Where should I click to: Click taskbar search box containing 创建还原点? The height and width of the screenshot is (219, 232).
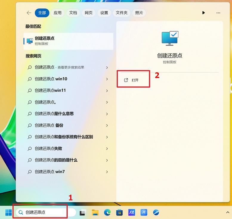[x=46, y=212]
